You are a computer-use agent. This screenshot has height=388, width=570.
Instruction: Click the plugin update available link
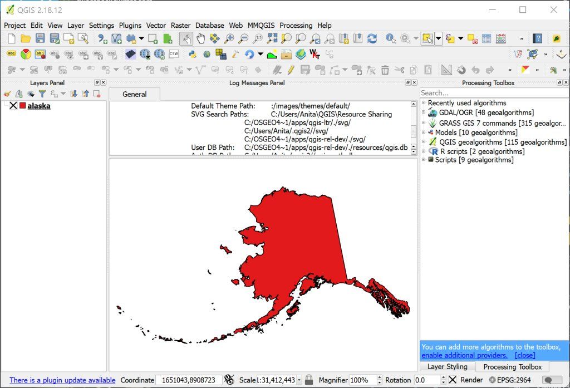pos(62,380)
